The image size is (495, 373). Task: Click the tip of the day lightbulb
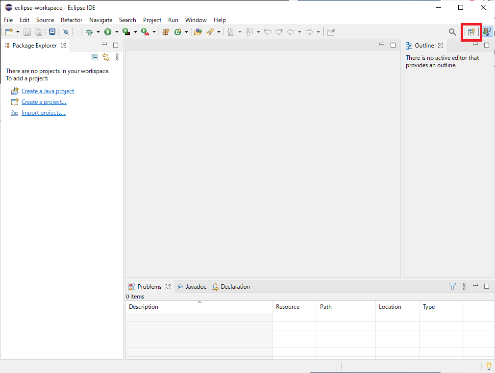(489, 366)
